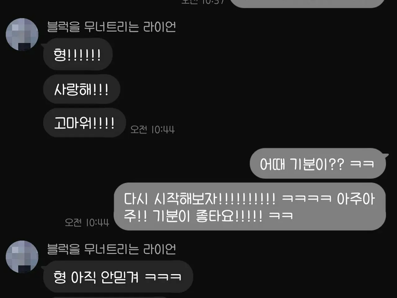The height and width of the screenshot is (298, 397).
Task: Open the lower pixelated profile avatar
Action: [22, 257]
